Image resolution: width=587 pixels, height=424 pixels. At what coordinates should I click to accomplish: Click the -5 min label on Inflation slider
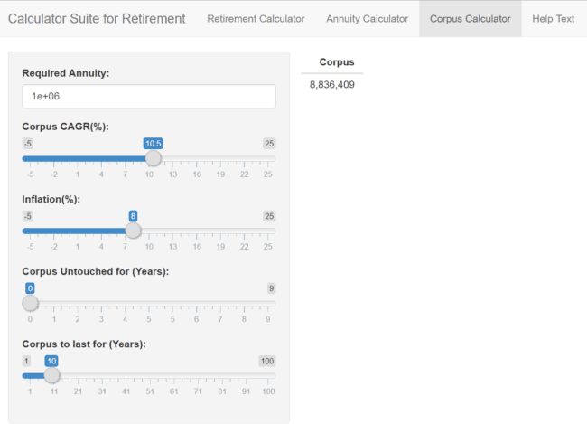[x=28, y=216]
